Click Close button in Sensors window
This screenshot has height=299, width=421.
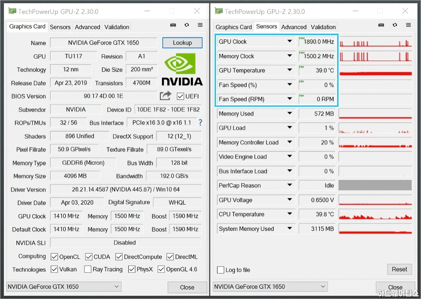[395, 287]
